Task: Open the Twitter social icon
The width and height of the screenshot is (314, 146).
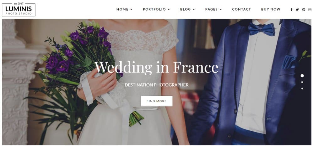Action: click(297, 9)
